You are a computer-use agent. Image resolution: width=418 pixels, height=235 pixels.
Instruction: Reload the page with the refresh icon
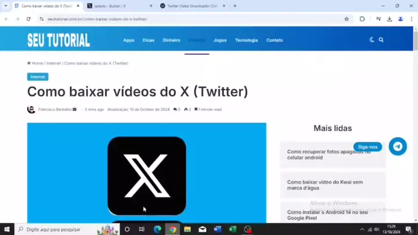pyautogui.click(x=28, y=19)
